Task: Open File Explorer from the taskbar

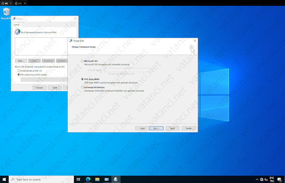Action: pos(97,179)
